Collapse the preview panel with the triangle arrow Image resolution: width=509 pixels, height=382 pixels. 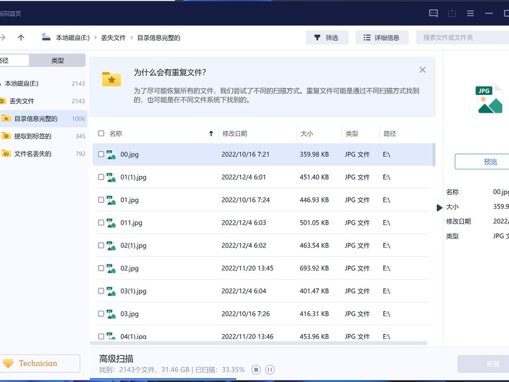(x=440, y=208)
